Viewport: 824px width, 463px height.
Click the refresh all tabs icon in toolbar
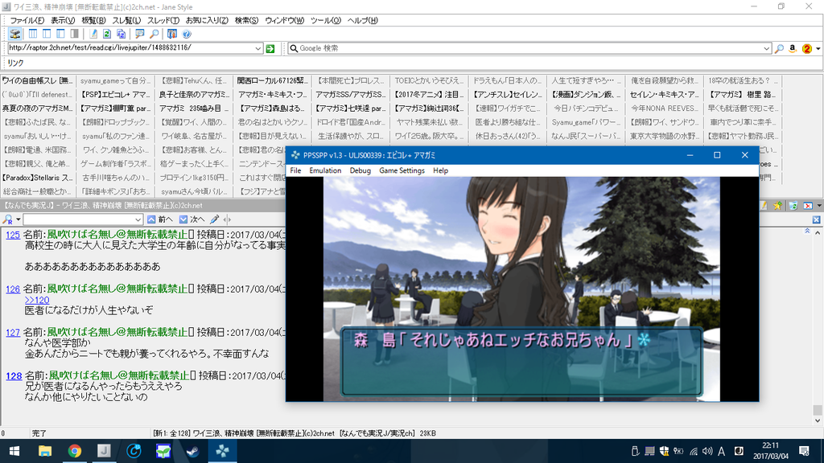(x=121, y=34)
